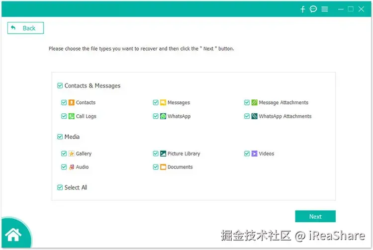Open the Facebook share icon
The height and width of the screenshot is (250, 373).
click(302, 9)
